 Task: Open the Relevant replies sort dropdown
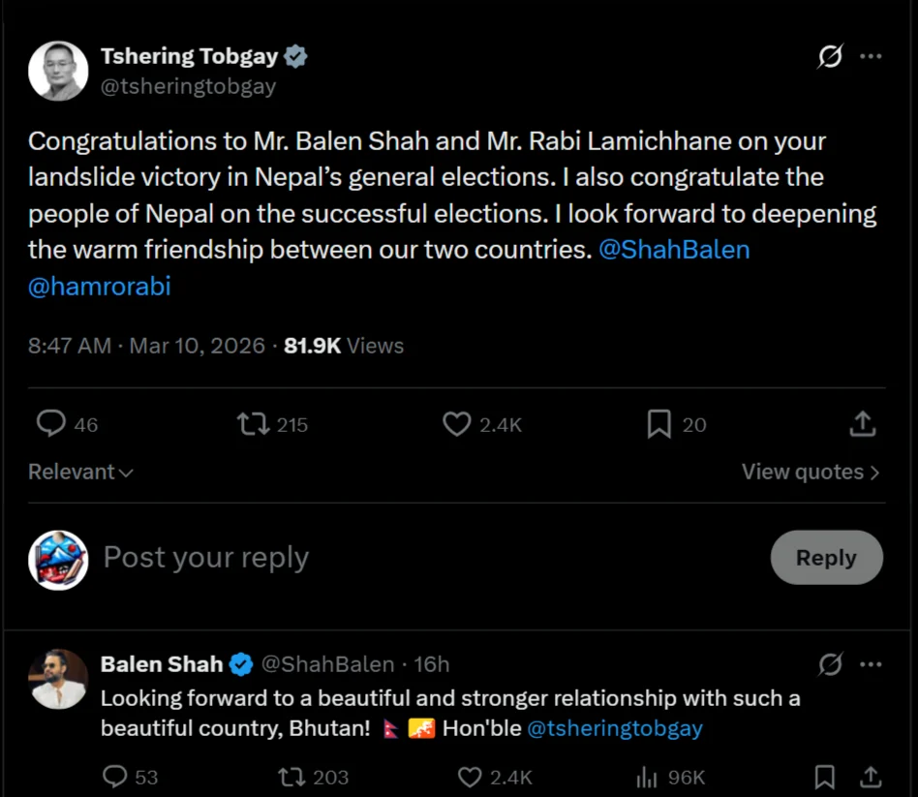[80, 472]
